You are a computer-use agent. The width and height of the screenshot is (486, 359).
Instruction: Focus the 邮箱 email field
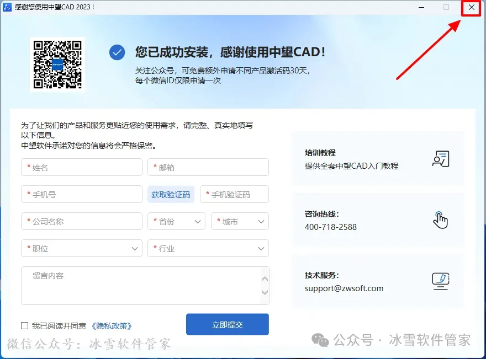208,167
